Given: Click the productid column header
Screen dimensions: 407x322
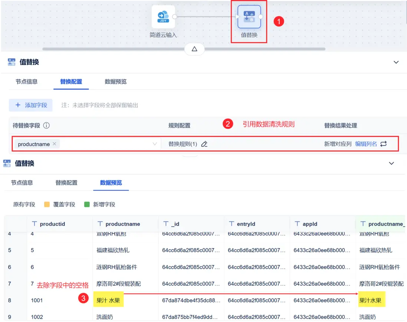Looking at the screenshot, I should coord(60,224).
